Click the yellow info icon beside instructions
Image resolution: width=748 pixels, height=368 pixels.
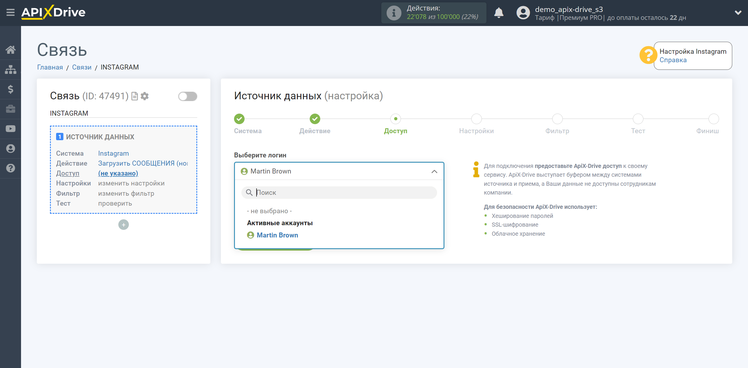[476, 169]
